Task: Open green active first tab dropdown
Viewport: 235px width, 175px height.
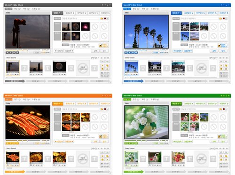Action: click(176, 103)
